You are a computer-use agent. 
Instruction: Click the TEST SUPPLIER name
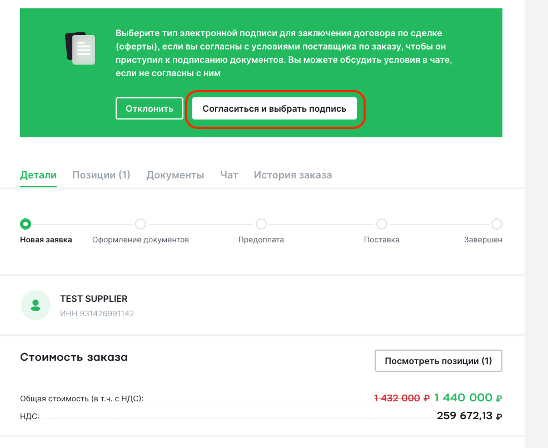(94, 299)
